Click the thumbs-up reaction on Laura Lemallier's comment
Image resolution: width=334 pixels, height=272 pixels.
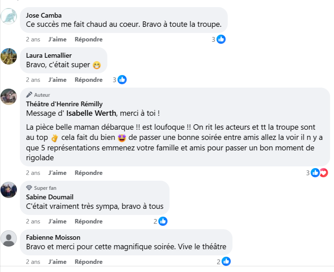(122, 80)
